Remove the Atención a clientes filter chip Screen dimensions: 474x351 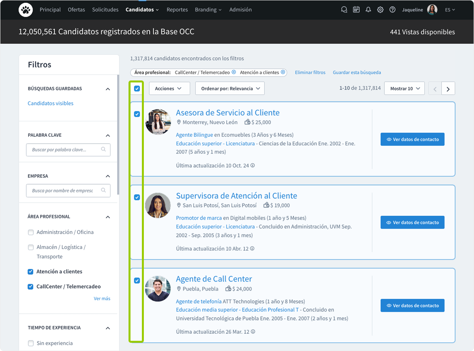tap(283, 72)
